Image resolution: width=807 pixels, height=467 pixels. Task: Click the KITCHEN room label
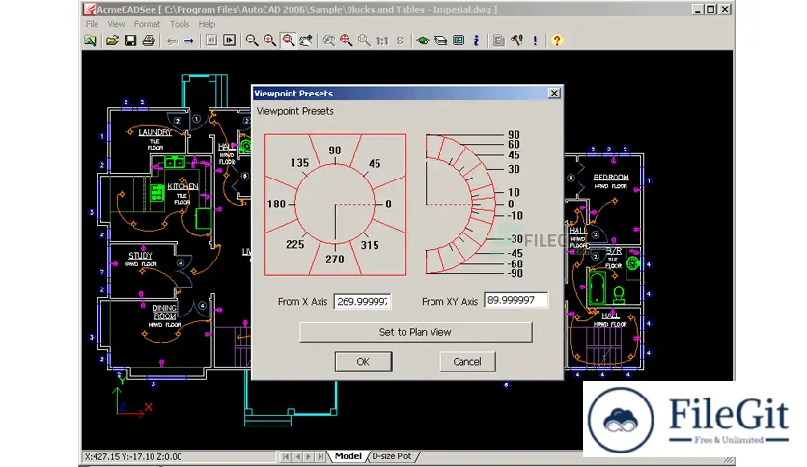(182, 186)
